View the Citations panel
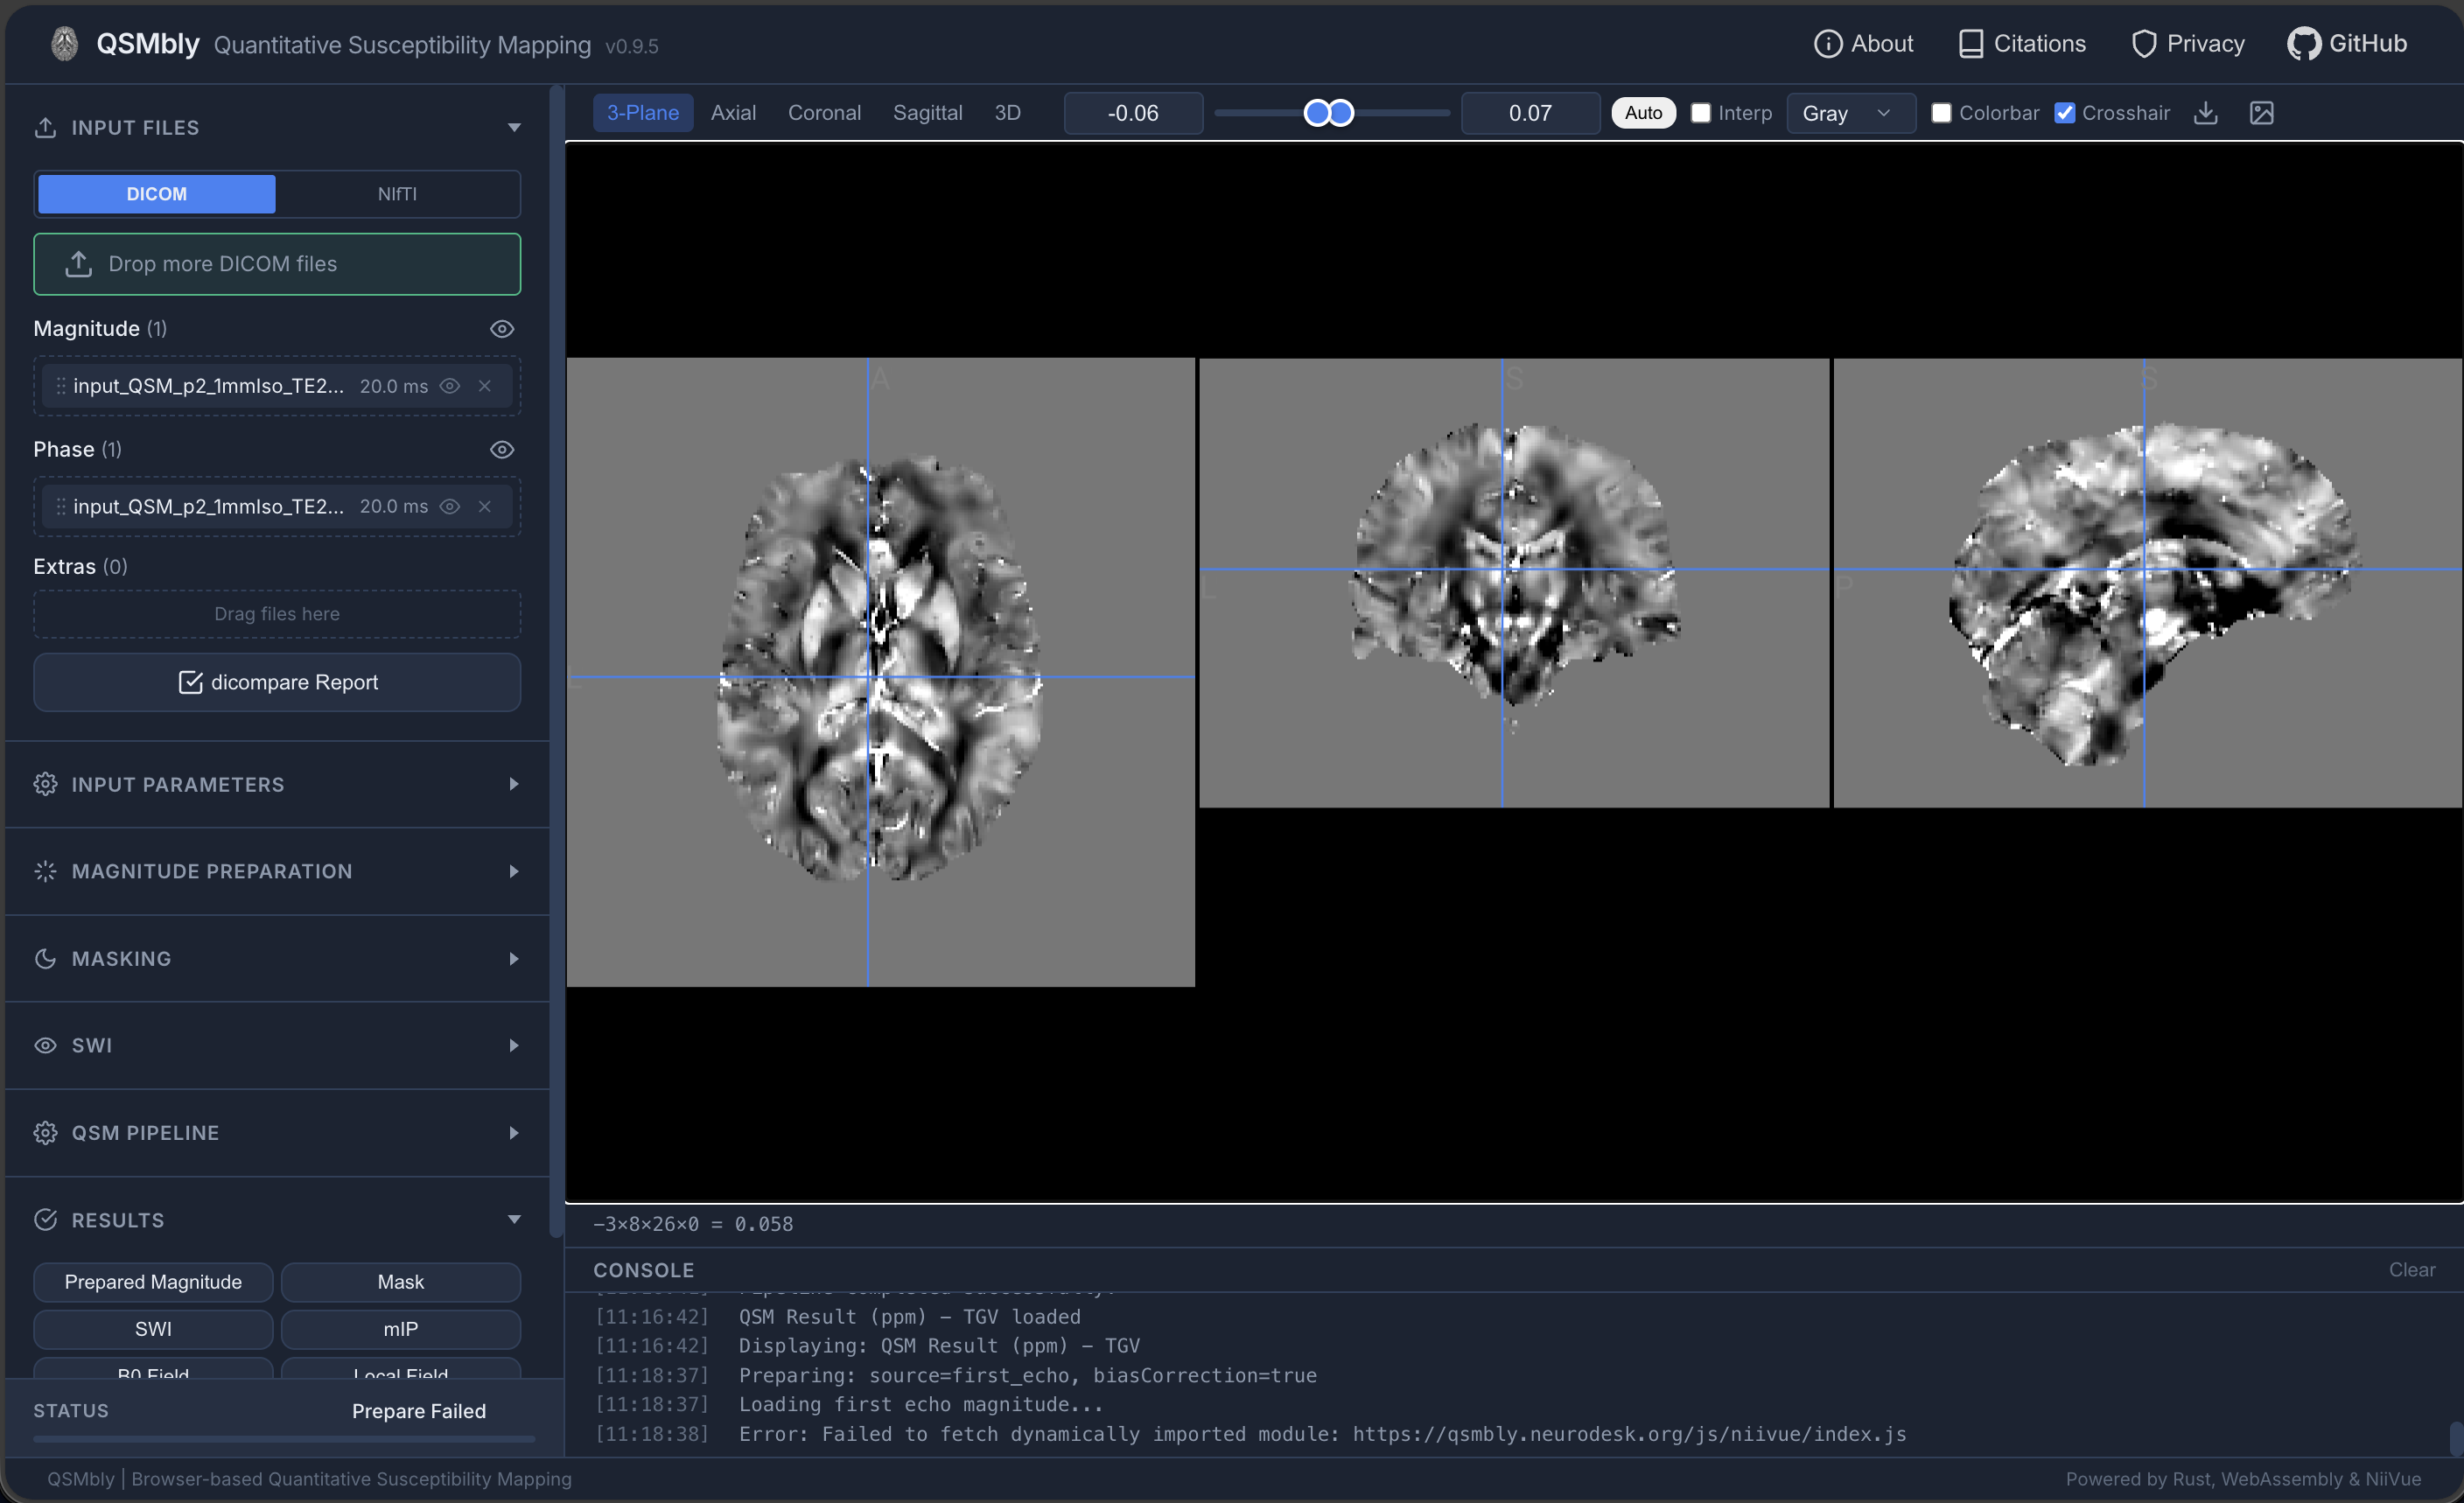 click(x=2021, y=43)
